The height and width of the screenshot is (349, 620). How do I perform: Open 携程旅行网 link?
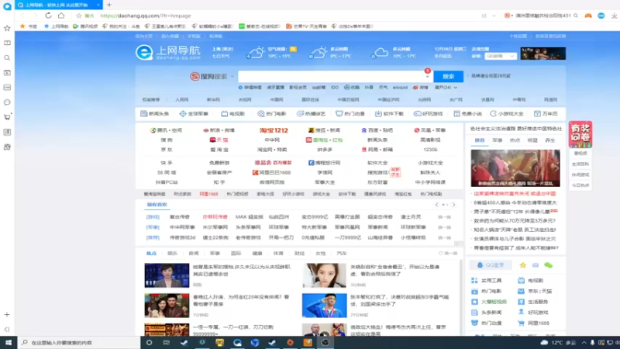click(324, 163)
